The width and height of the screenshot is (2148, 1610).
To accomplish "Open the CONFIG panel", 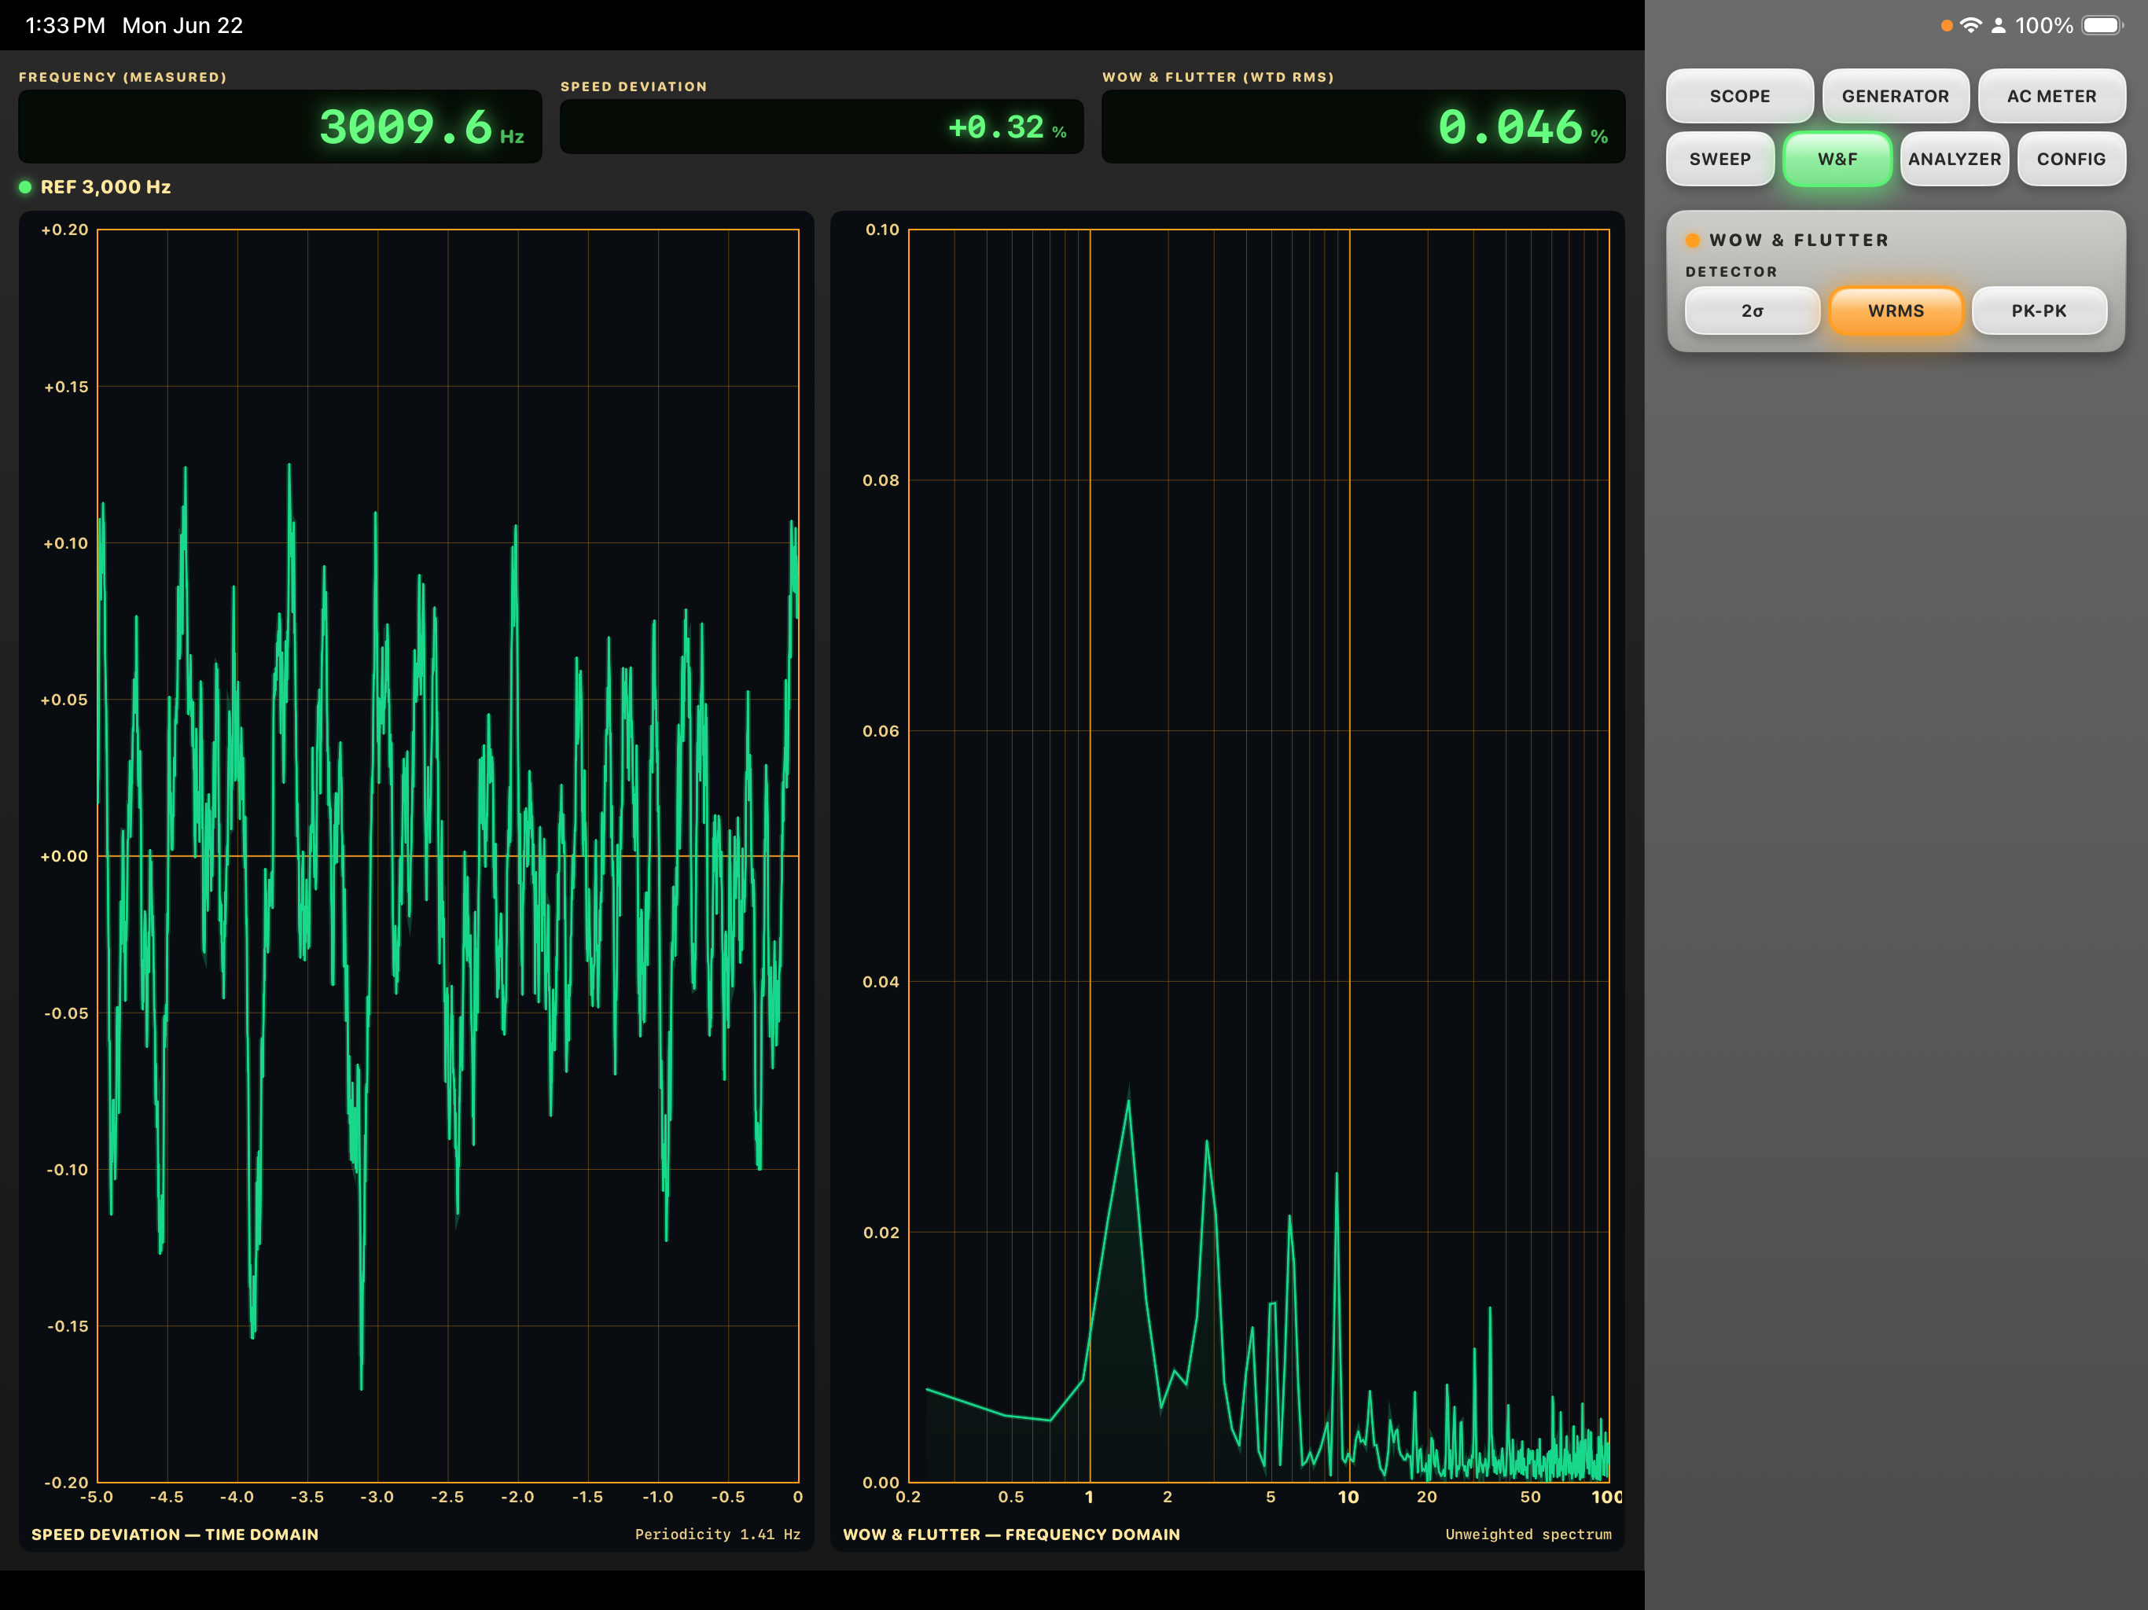I will 2070,160.
